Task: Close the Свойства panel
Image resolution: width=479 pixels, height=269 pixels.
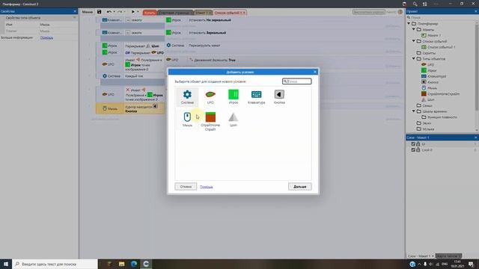Action: [75, 11]
